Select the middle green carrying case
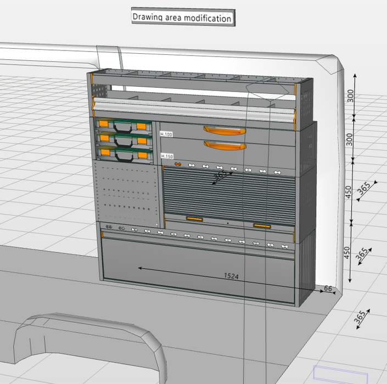 pyautogui.click(x=124, y=139)
